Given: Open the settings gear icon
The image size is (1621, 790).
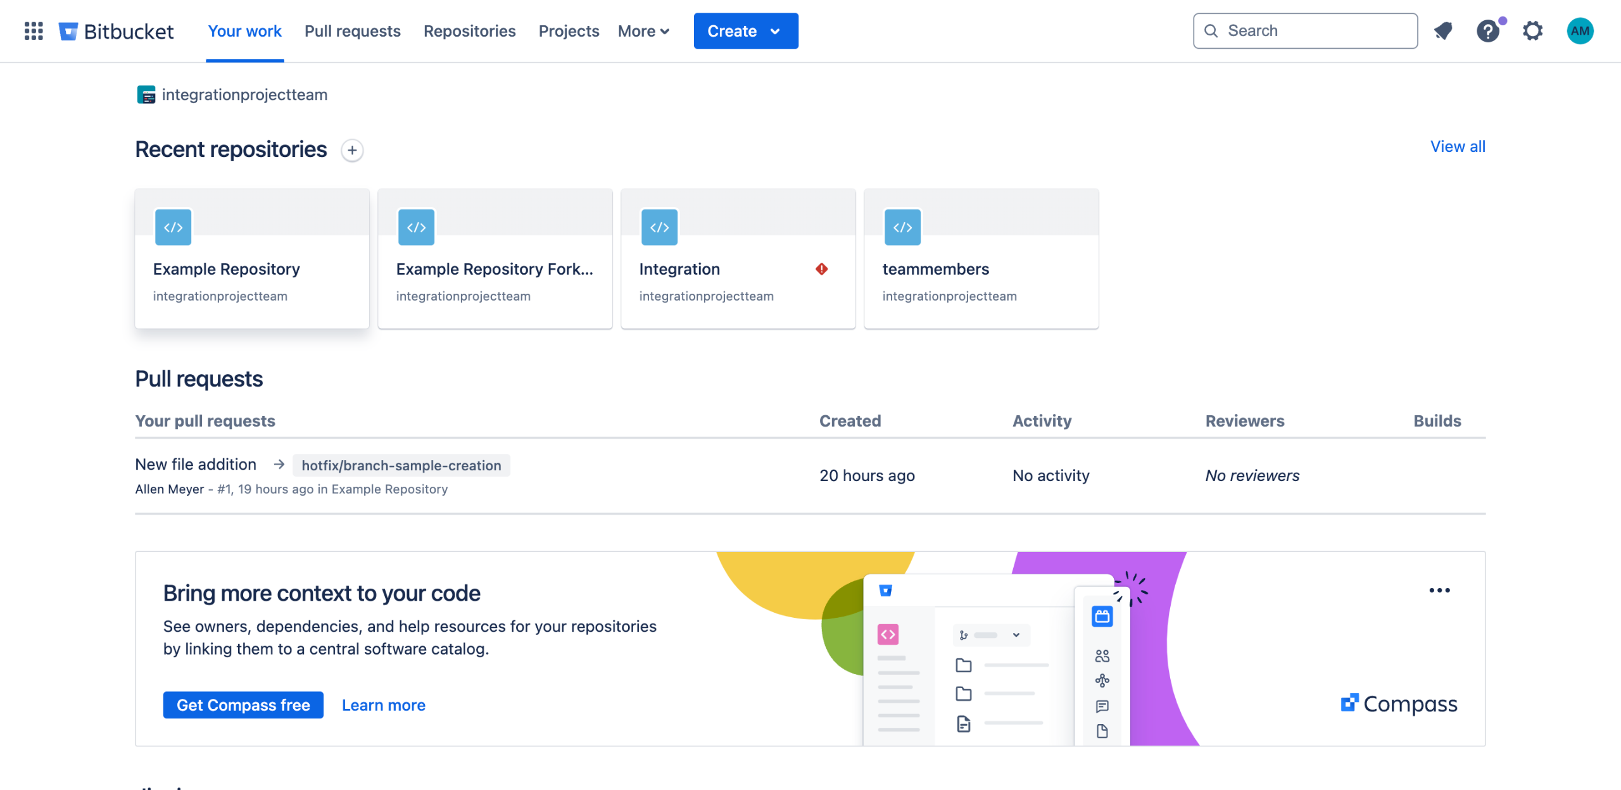Looking at the screenshot, I should tap(1533, 30).
